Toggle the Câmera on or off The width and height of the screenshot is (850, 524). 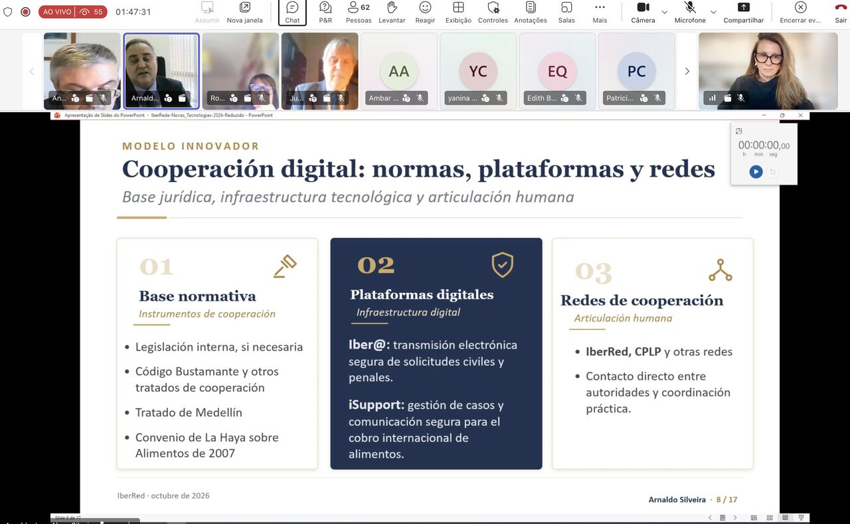click(643, 12)
